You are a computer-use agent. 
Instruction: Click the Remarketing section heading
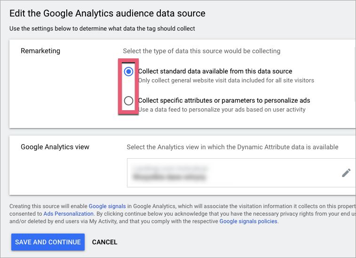click(x=40, y=51)
